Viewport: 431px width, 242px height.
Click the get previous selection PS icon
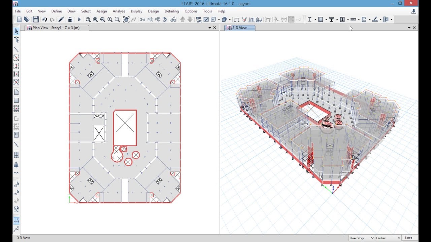16,193
